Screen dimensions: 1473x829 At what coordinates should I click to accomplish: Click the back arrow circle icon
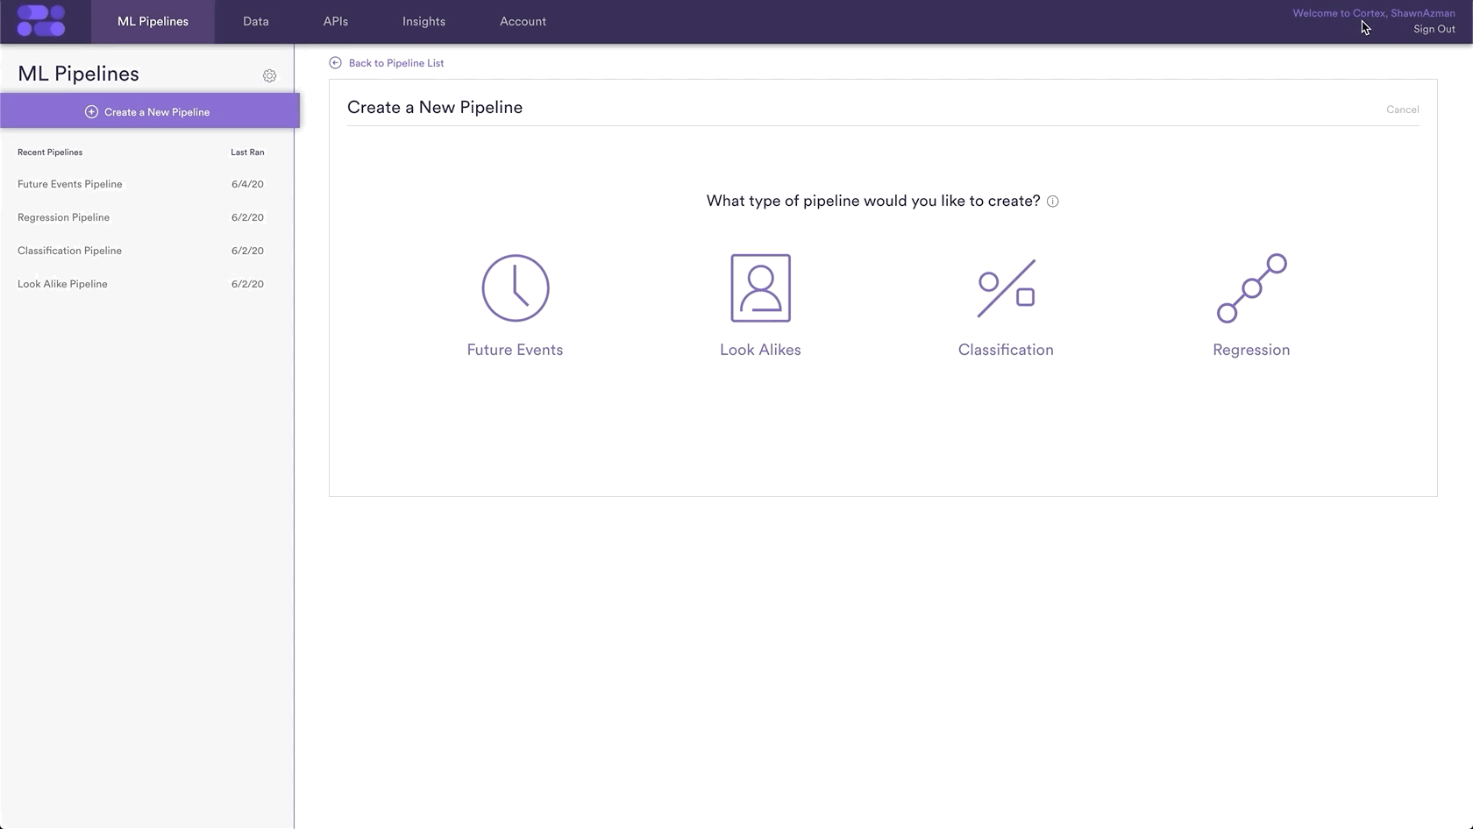(x=335, y=63)
